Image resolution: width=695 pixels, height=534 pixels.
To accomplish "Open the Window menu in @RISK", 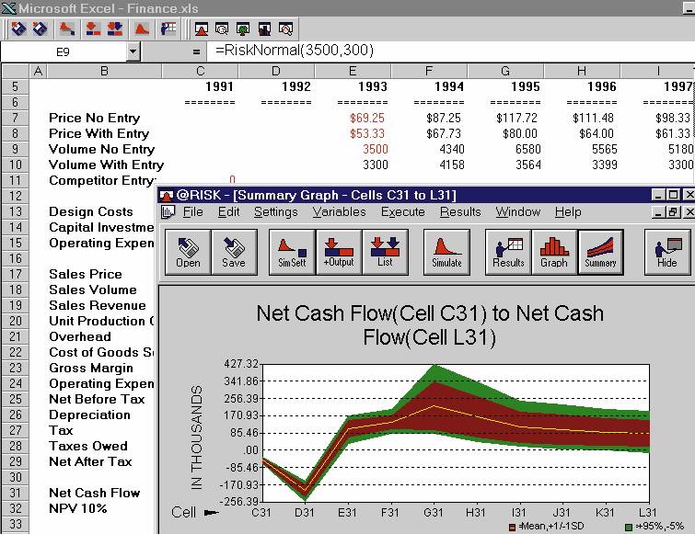I will pyautogui.click(x=517, y=212).
